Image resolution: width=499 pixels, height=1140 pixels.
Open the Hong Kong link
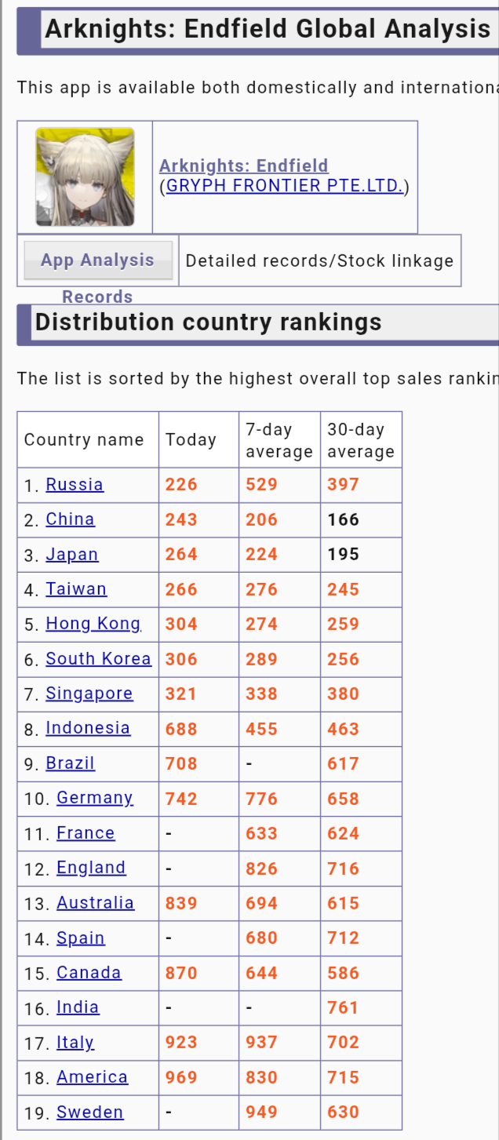[93, 623]
